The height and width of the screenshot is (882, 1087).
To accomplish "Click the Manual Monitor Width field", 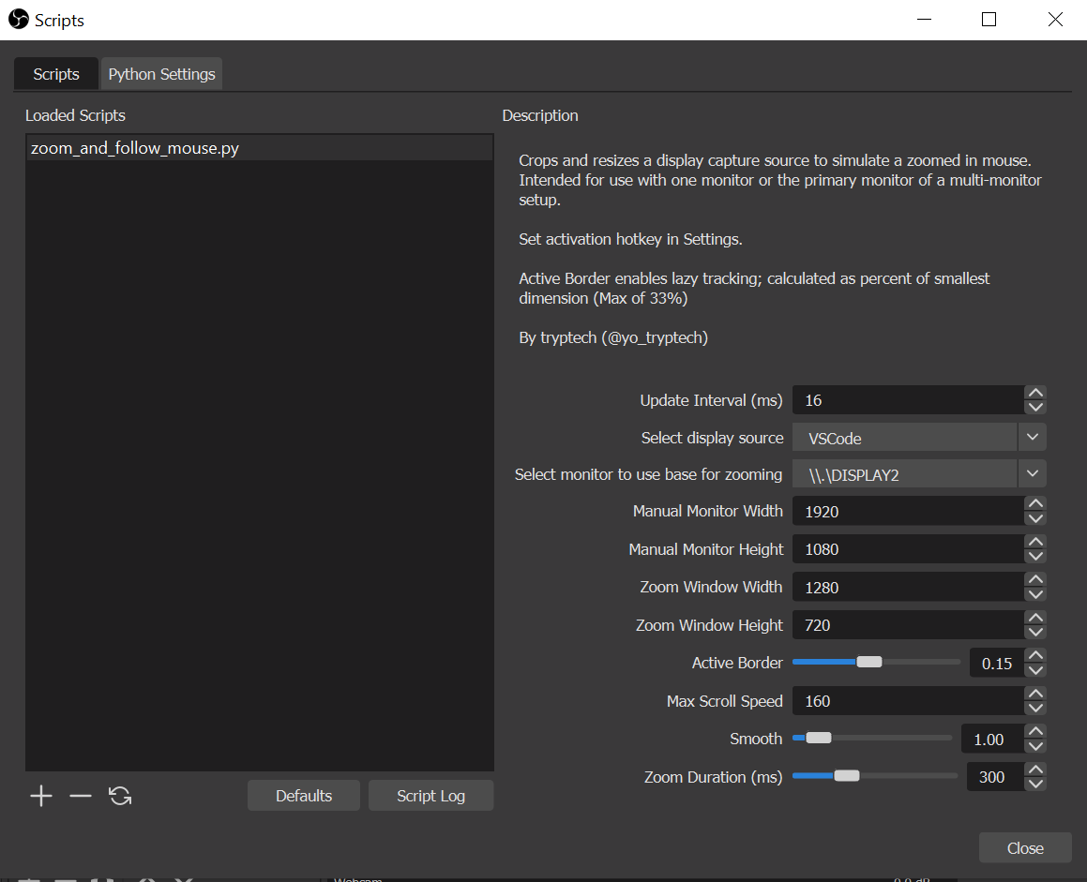I will [x=908, y=512].
